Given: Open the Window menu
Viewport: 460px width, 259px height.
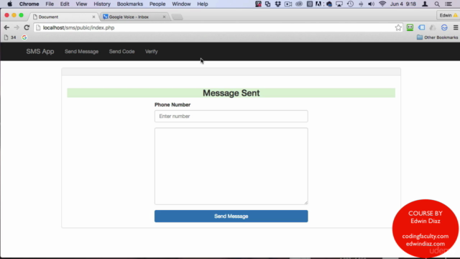Looking at the screenshot, I should [x=181, y=4].
